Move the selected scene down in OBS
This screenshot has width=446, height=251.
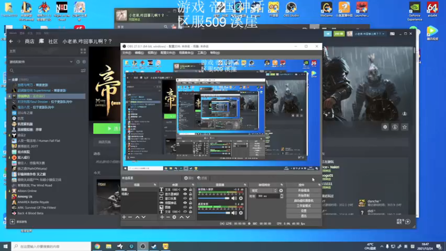click(144, 217)
